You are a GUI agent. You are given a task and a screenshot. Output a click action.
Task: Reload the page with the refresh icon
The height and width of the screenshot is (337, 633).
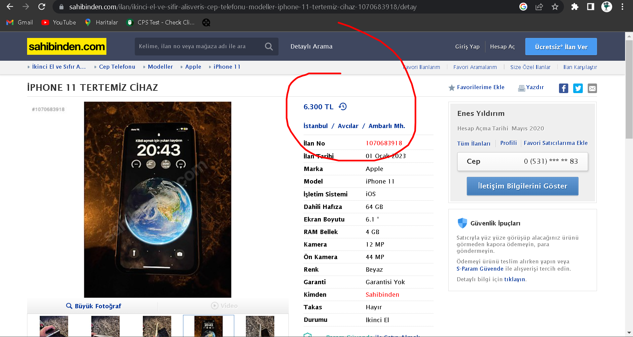(42, 7)
